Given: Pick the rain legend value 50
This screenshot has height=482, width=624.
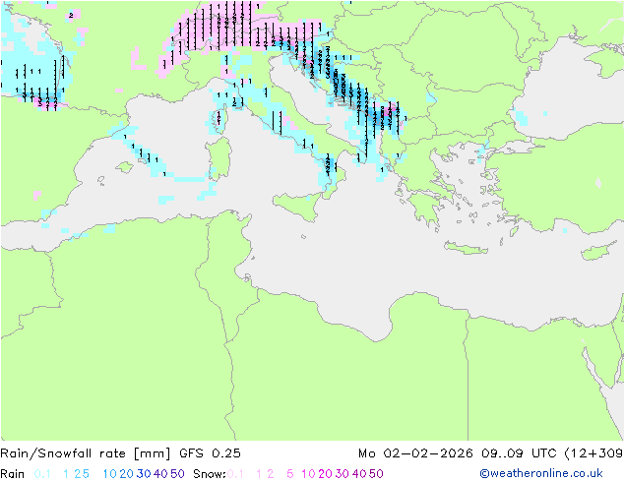Looking at the screenshot, I should point(177,474).
